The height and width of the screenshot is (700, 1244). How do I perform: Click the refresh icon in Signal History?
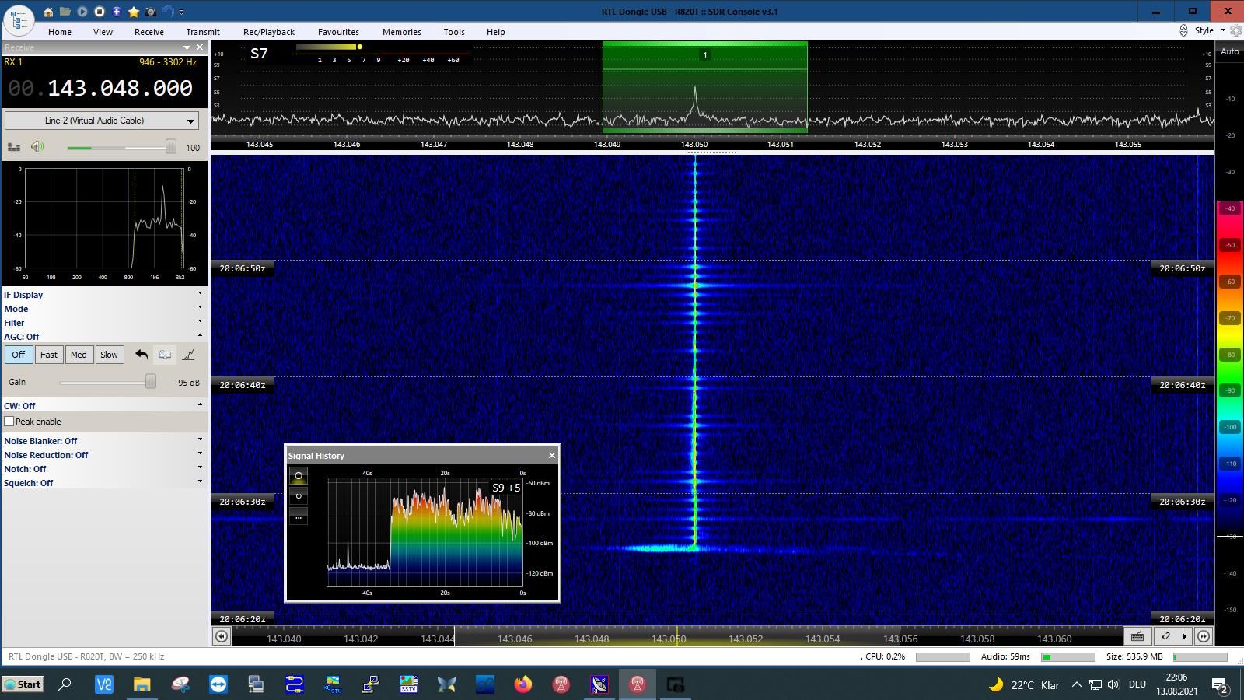[x=299, y=496]
